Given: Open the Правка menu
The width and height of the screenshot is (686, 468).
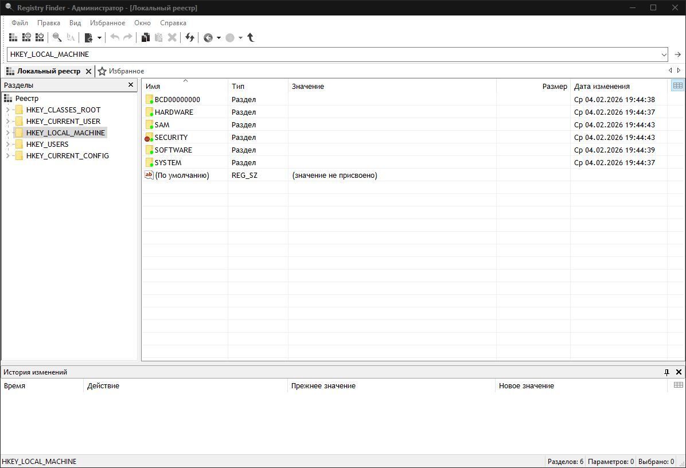Looking at the screenshot, I should coord(49,23).
